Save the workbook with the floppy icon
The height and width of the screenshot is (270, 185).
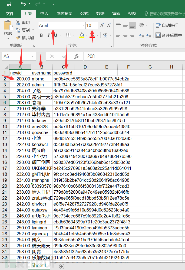pos(9,4)
